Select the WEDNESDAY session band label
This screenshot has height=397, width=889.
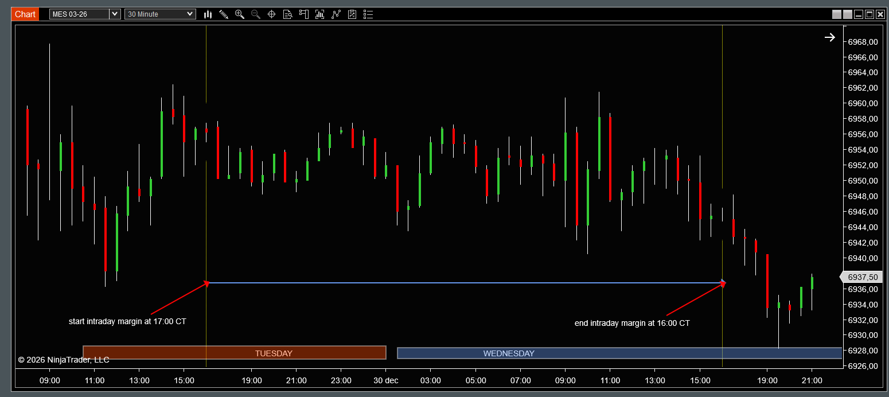pyautogui.click(x=508, y=353)
